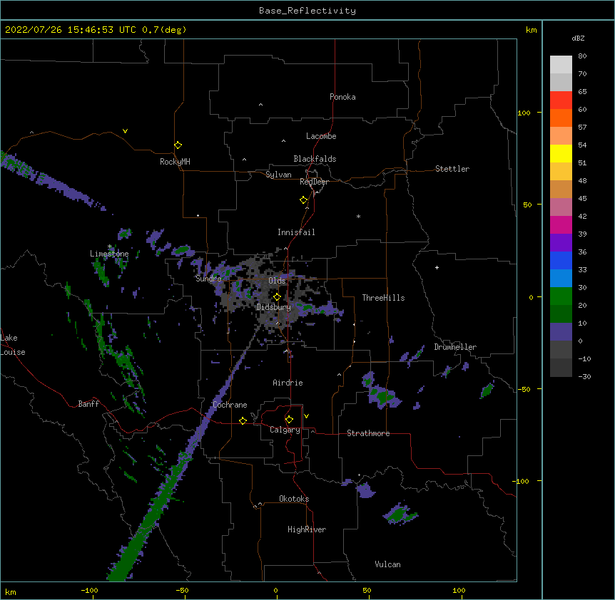The width and height of the screenshot is (615, 600).
Task: Click the -100 tick on bottom axis
Action: tap(89, 590)
